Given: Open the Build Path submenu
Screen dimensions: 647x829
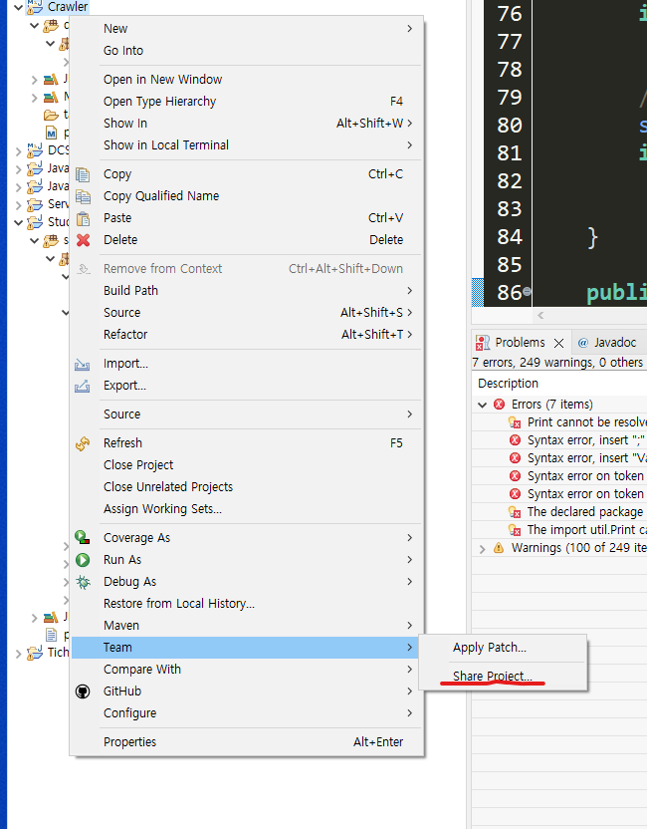Looking at the screenshot, I should click(x=246, y=291).
